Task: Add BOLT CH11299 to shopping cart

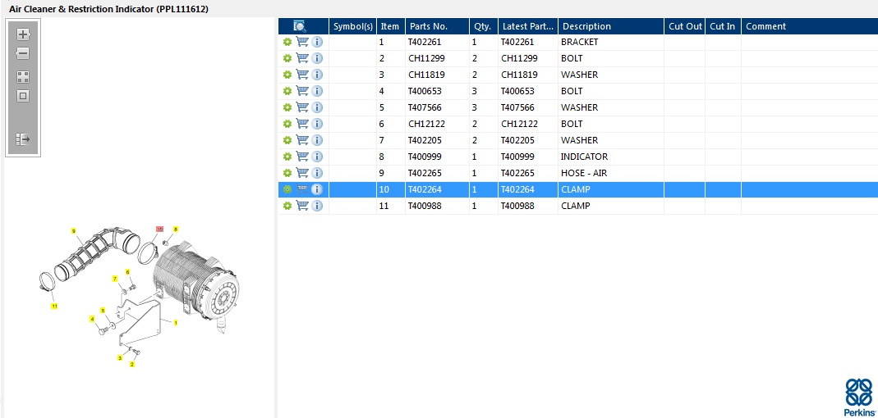Action: [x=302, y=58]
